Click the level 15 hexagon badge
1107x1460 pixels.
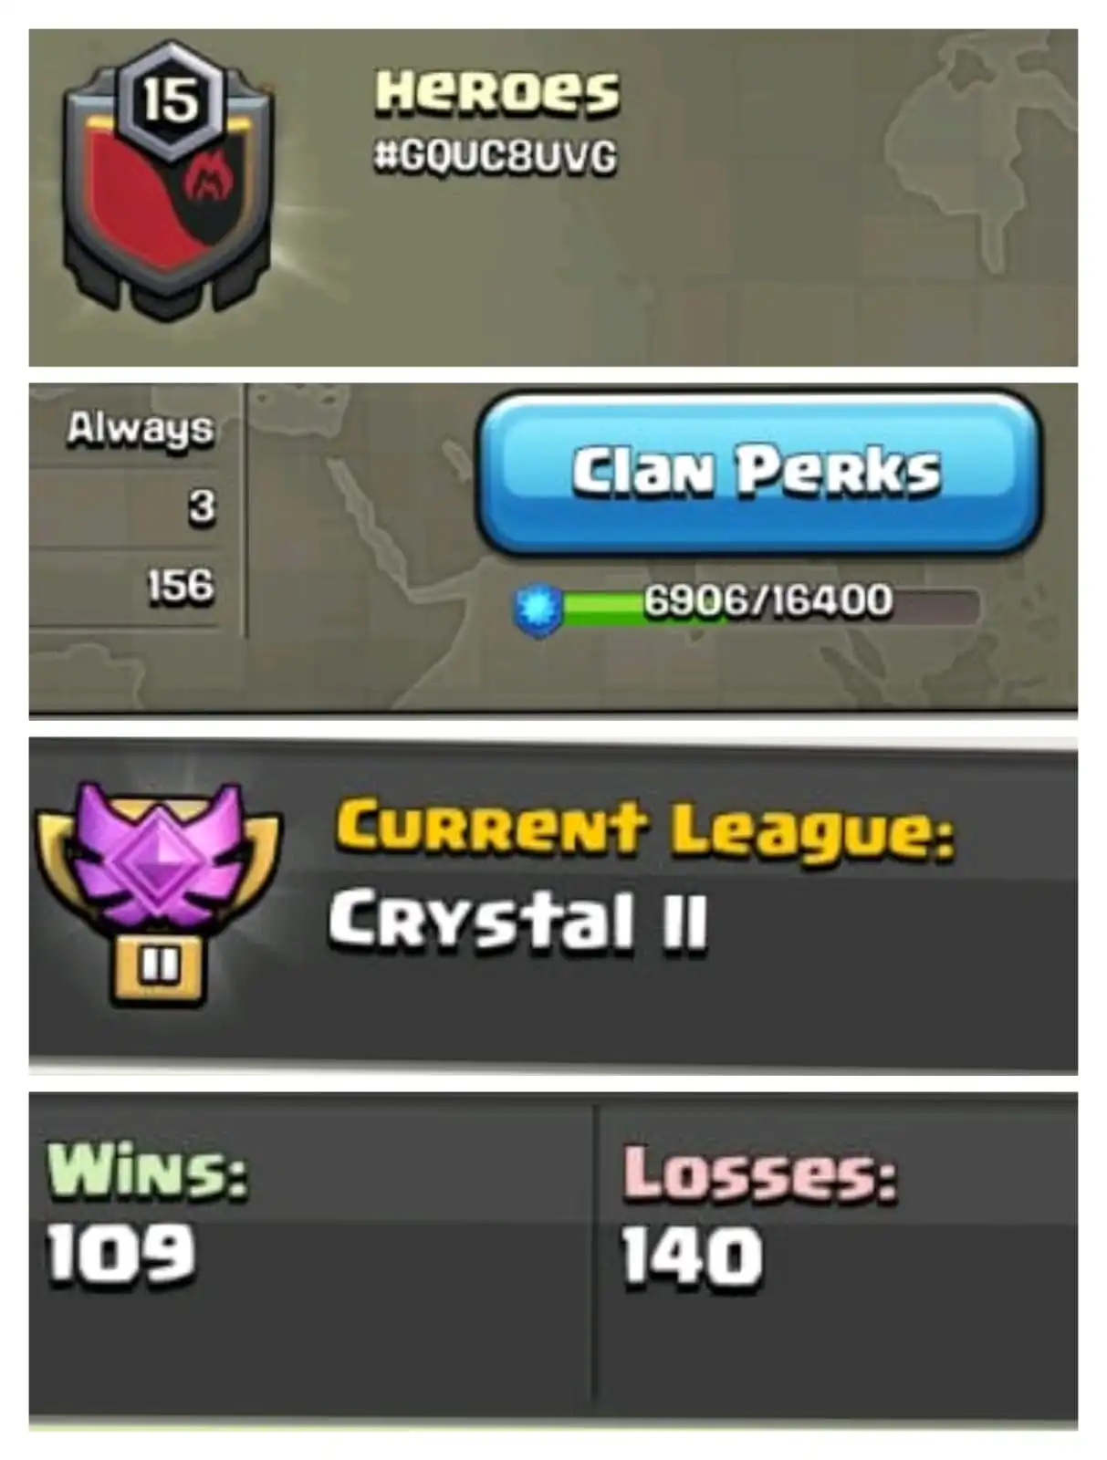170,99
